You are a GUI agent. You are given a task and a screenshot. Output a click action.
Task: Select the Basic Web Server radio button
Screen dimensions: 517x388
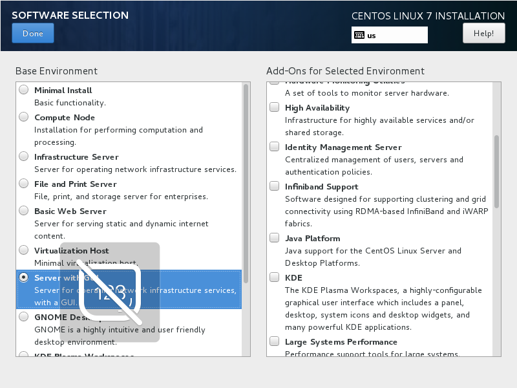coord(23,211)
